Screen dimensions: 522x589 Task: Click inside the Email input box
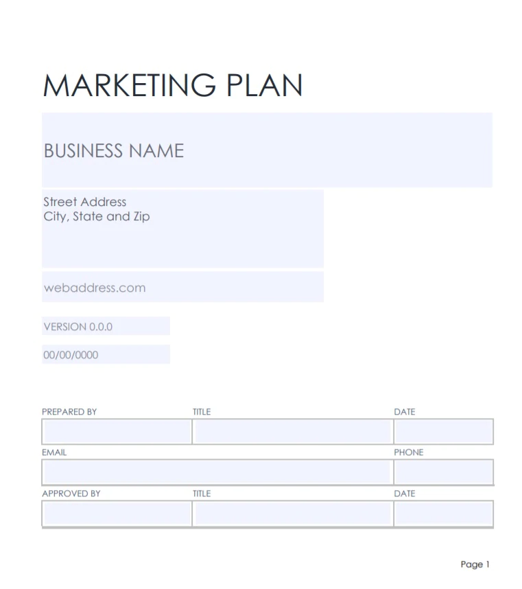click(216, 472)
